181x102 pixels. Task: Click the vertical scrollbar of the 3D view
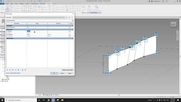click(180, 56)
